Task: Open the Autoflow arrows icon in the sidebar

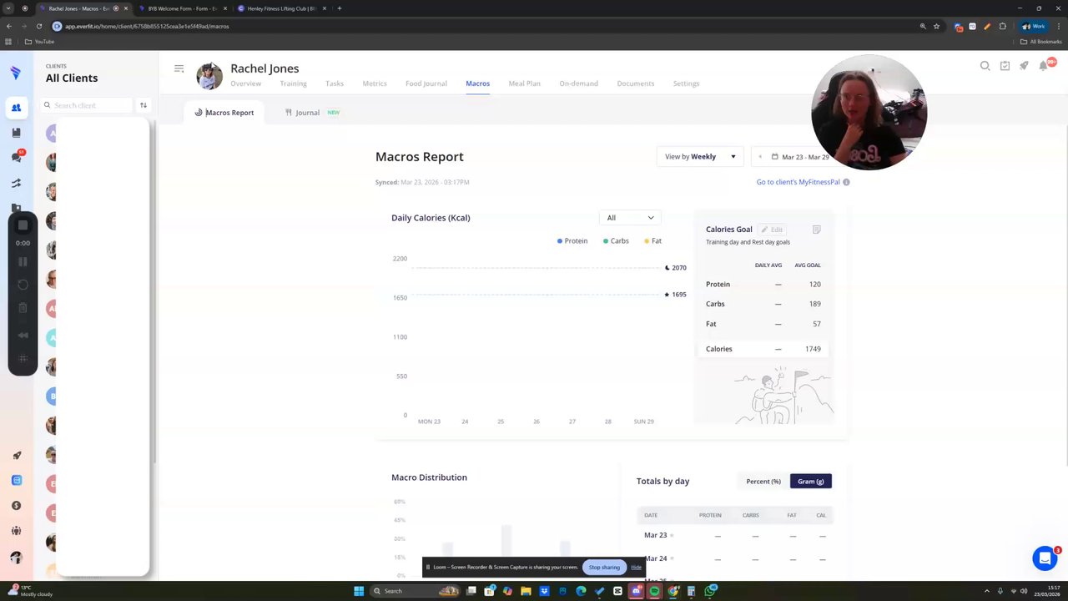Action: tap(16, 183)
